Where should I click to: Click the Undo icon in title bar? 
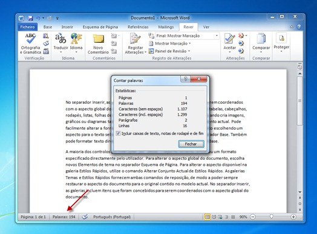coord(38,18)
